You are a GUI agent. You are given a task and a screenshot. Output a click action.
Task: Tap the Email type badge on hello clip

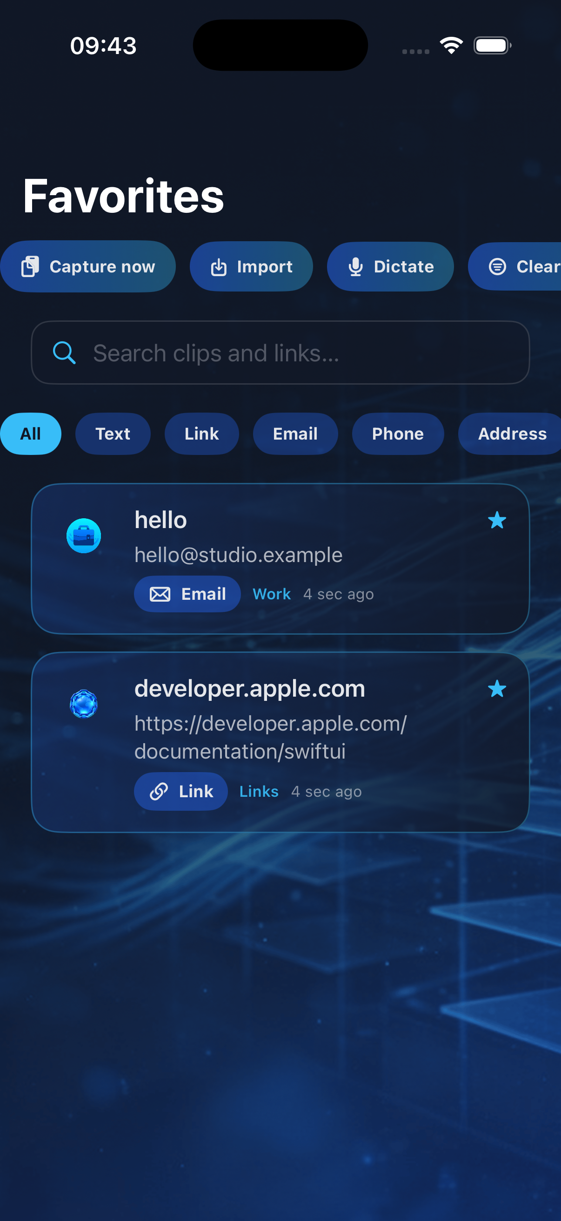point(187,594)
